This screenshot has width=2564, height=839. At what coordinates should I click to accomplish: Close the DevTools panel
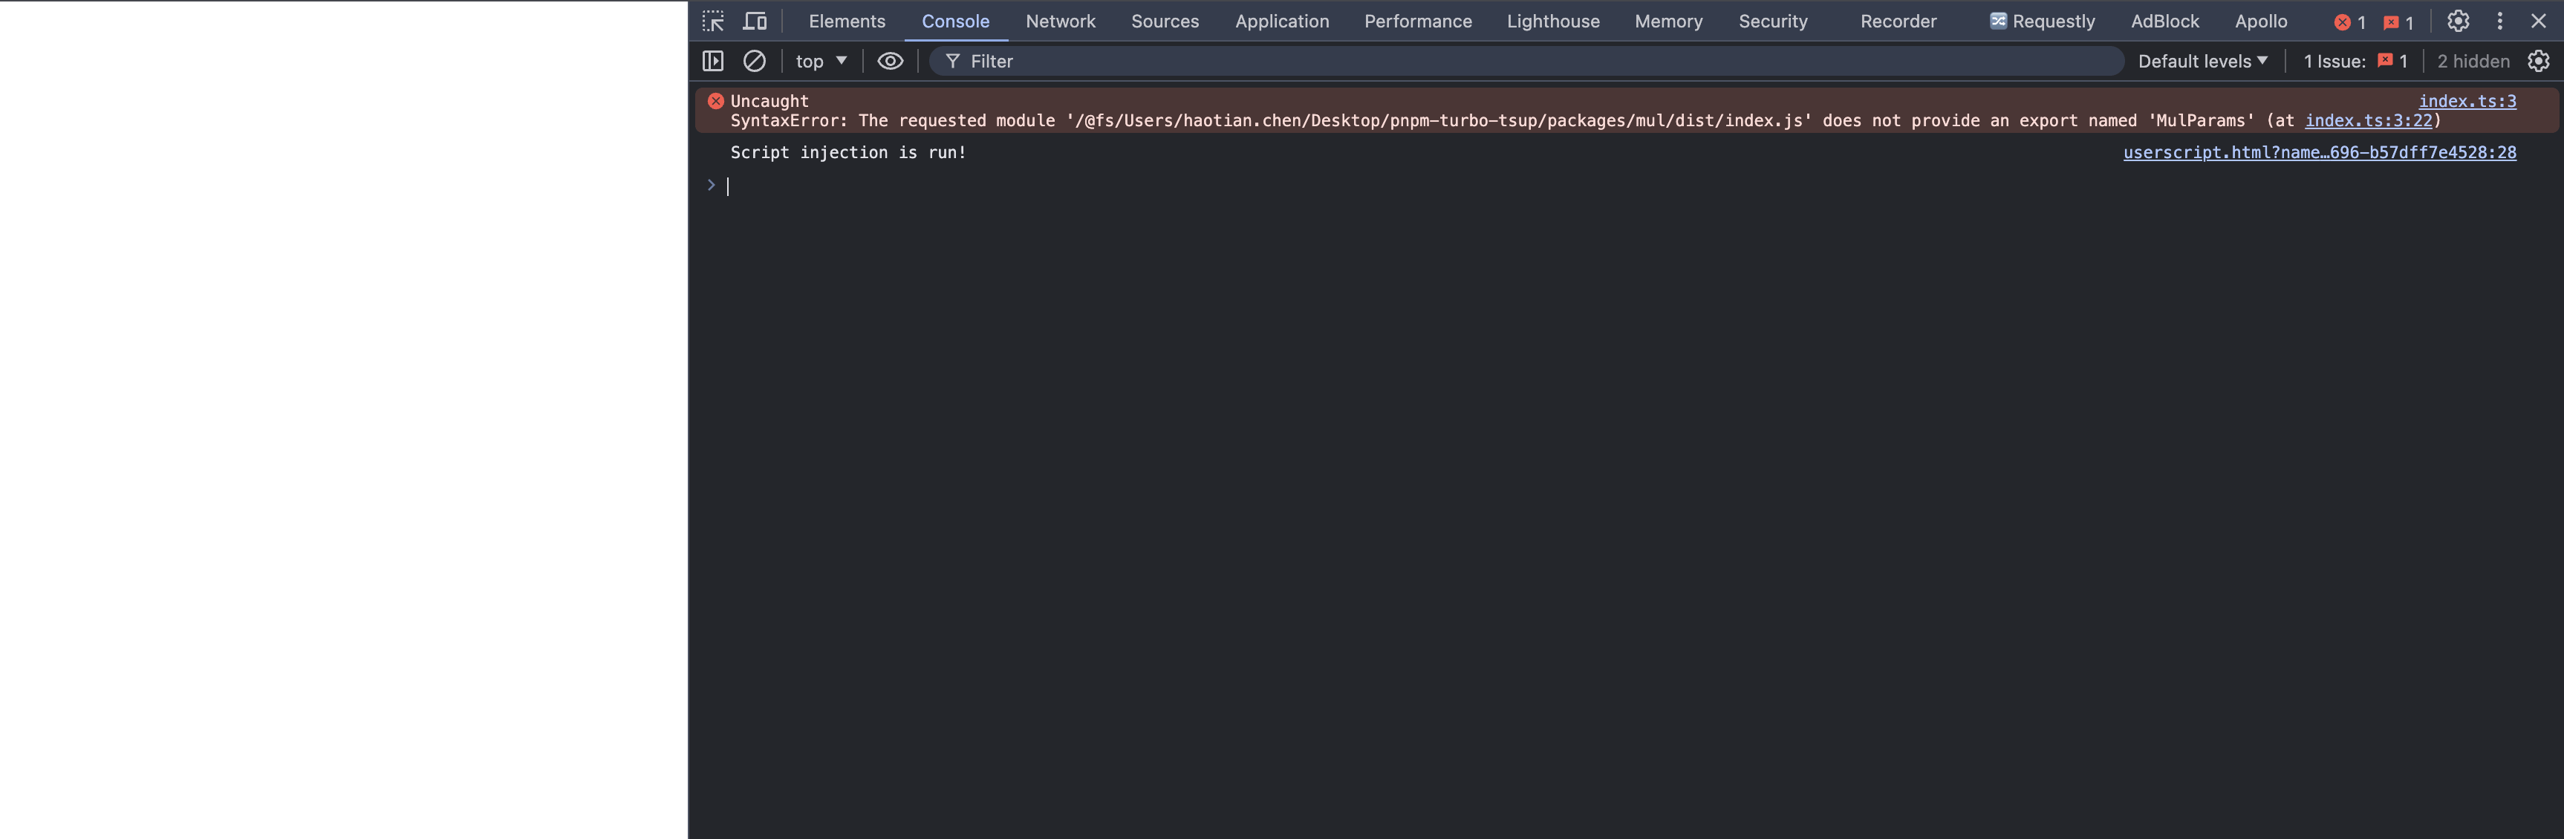click(x=2538, y=21)
